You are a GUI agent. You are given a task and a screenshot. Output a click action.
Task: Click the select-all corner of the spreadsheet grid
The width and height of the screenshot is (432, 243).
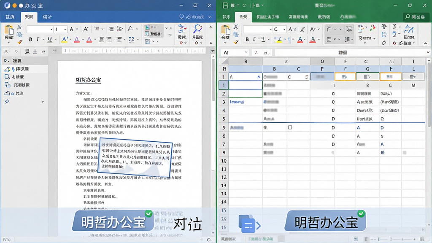(x=224, y=61)
